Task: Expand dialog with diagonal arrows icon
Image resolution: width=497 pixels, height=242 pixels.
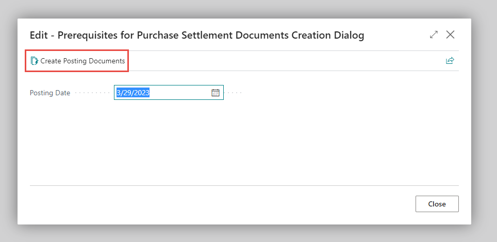Action: pos(434,34)
